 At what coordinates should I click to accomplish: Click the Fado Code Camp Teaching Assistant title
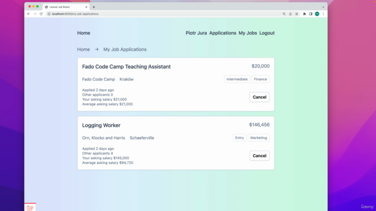tap(126, 67)
